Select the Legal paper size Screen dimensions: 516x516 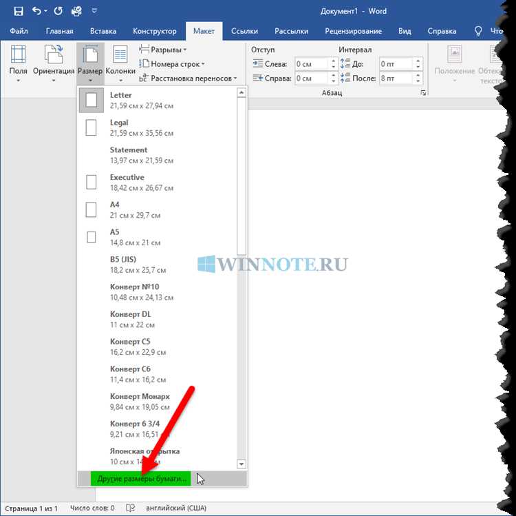158,127
